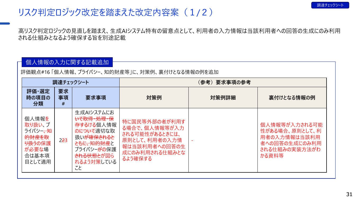Click the 評価観点#16 description line

point(120,72)
